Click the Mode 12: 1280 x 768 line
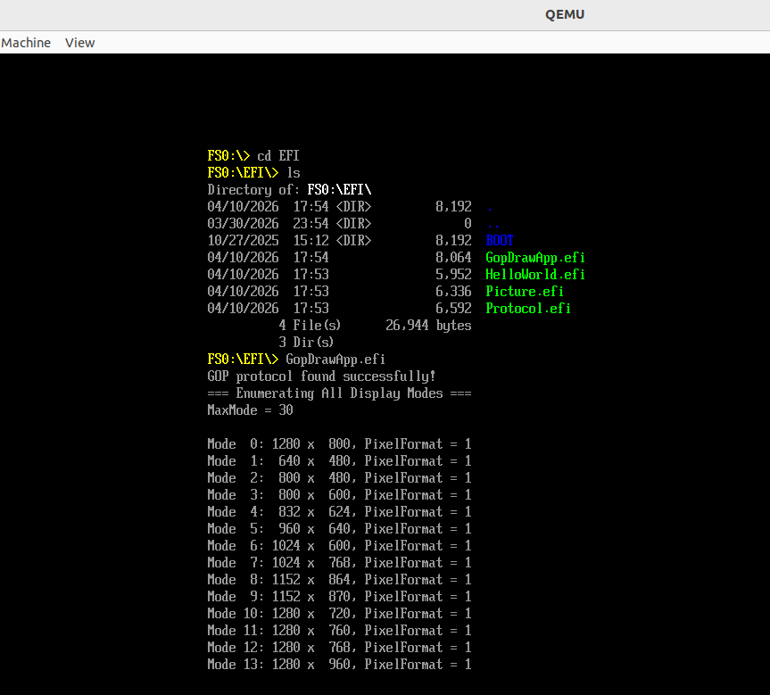Viewport: 770px width, 695px height. pos(339,647)
